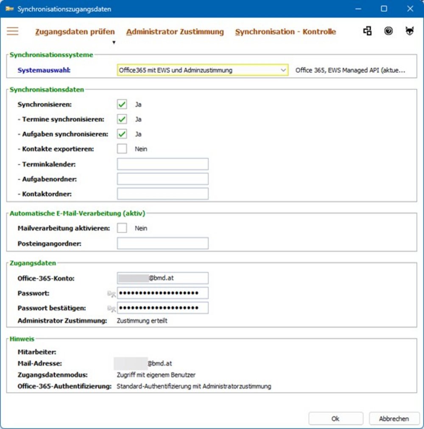Enable Kontakte exportieren checkbox

122,149
